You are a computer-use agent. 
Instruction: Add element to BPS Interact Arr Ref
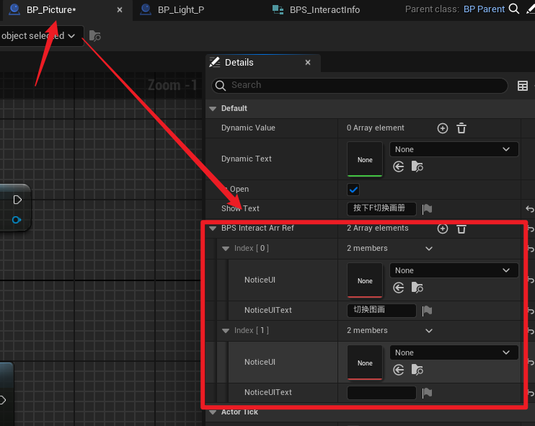coord(443,228)
